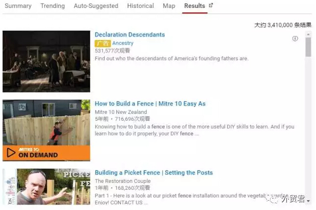Click the vertical scrollbar thumb
Viewport: 316px width, 210px height.
point(308,48)
